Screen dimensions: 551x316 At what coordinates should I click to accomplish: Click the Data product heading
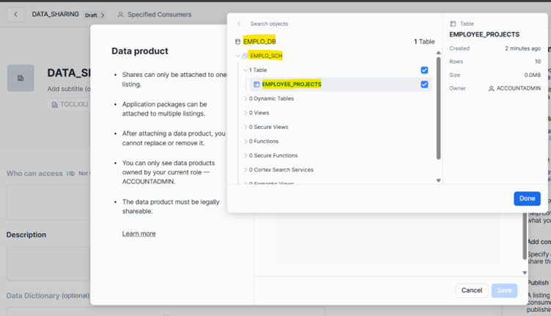pyautogui.click(x=140, y=51)
